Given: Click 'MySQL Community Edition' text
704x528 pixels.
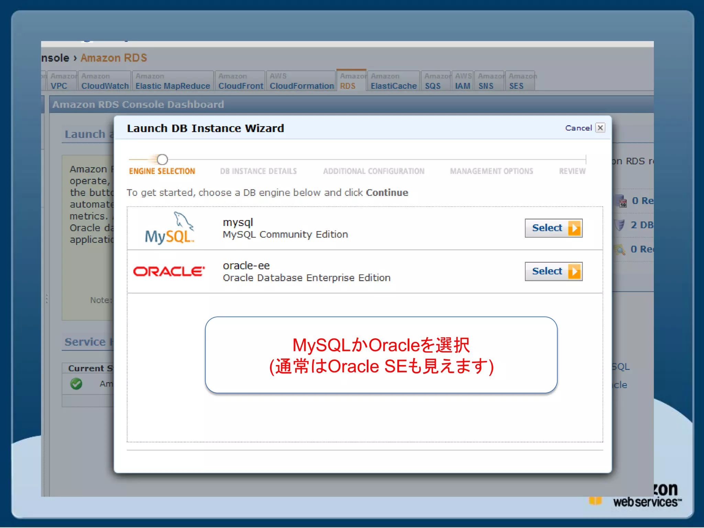Looking at the screenshot, I should click(285, 234).
